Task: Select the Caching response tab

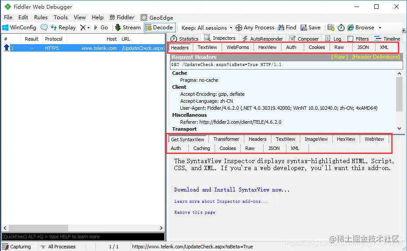Action: pyautogui.click(x=202, y=148)
